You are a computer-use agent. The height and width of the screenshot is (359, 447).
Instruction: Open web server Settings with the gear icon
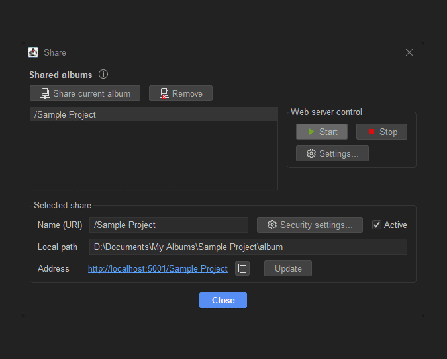[x=332, y=153]
